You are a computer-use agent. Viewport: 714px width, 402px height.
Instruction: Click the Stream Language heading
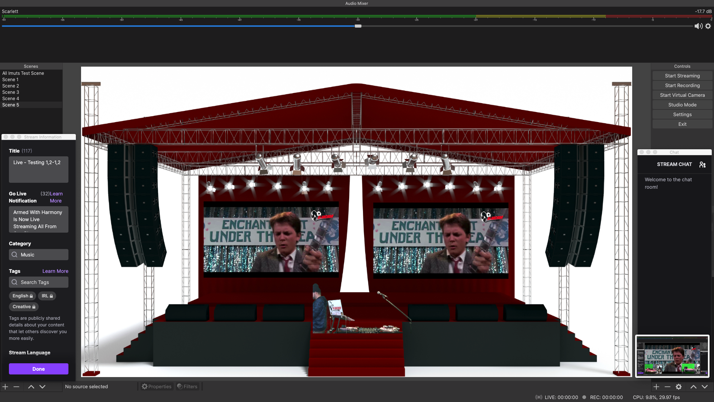[x=30, y=352]
